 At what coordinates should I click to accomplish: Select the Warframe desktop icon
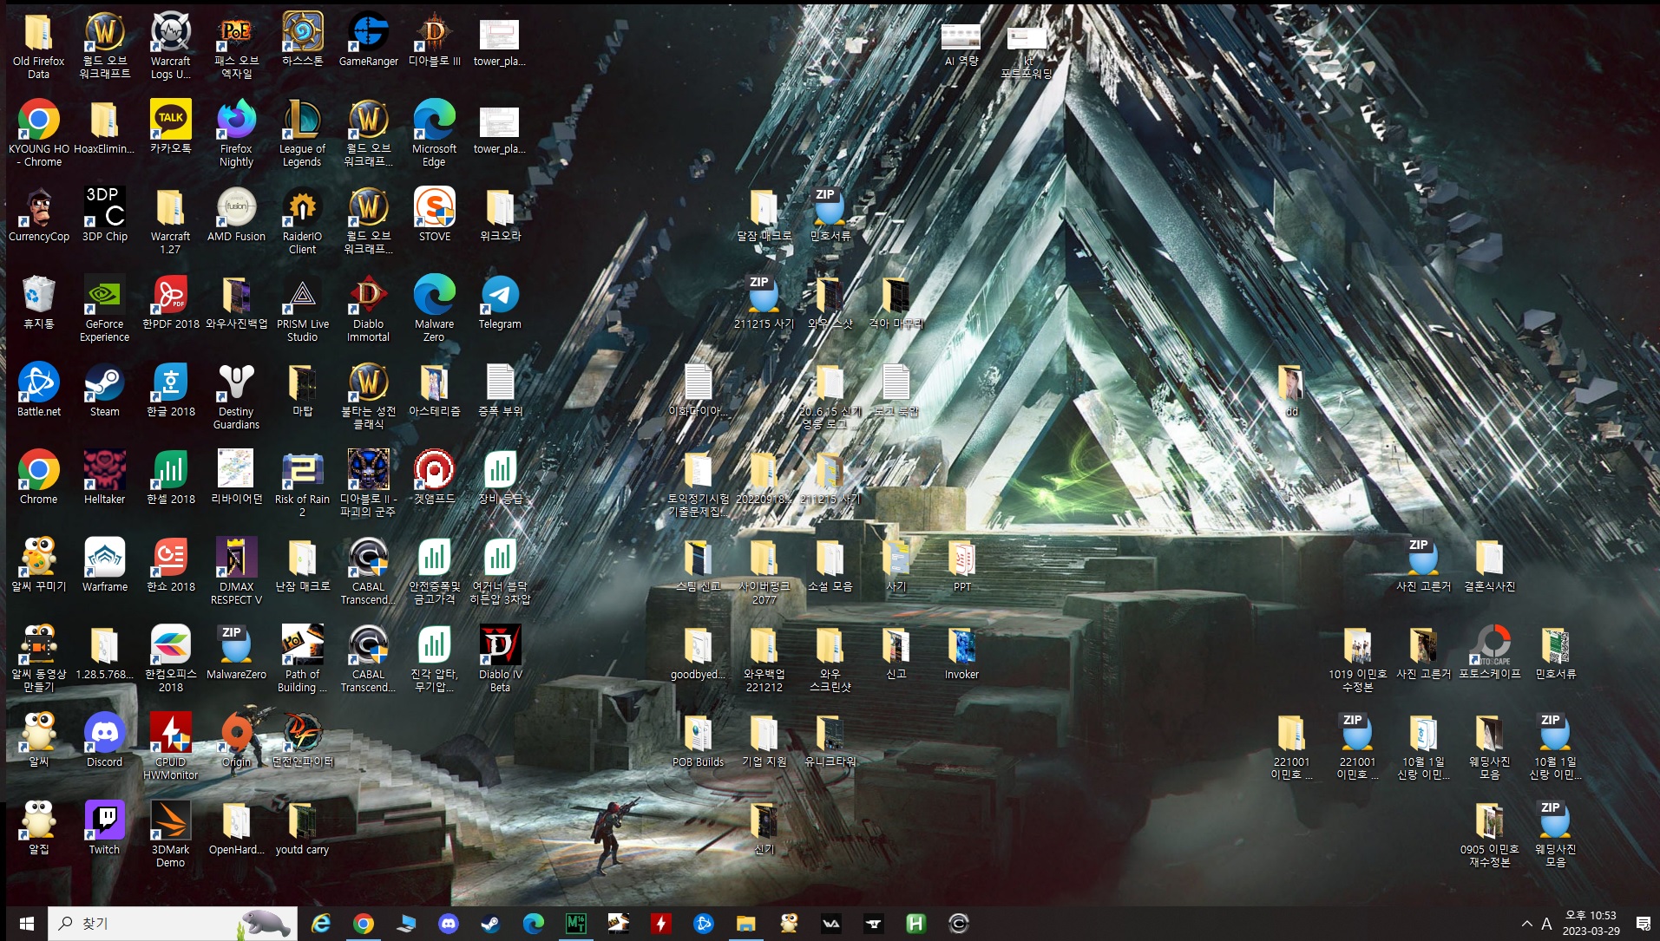[104, 565]
